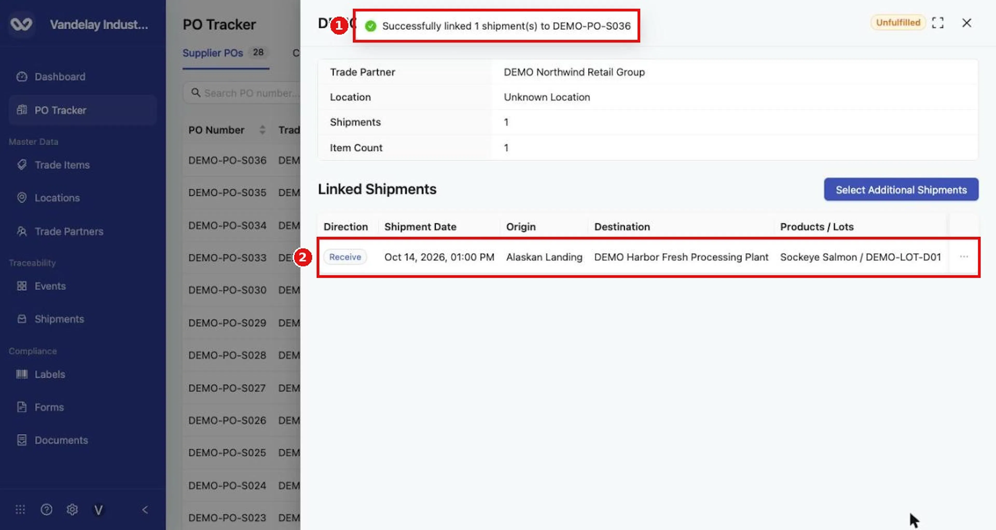Open the apps grid icon at sidebar bottom
Viewport: 996px width, 530px height.
click(20, 510)
